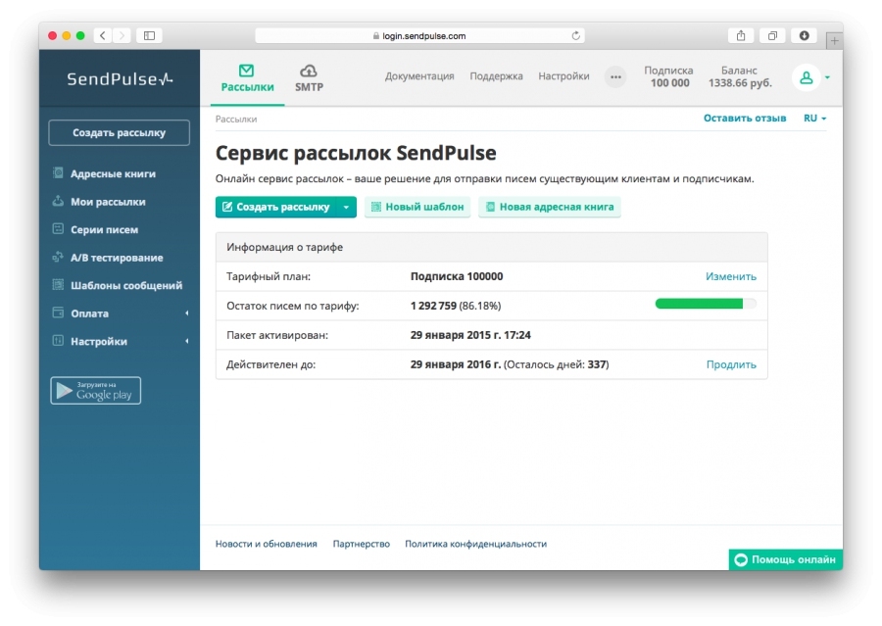
Task: Click the Новый шаблон button
Action: coord(417,207)
